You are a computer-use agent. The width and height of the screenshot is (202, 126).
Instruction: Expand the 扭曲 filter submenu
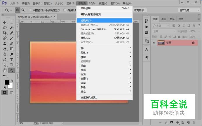click(105, 66)
